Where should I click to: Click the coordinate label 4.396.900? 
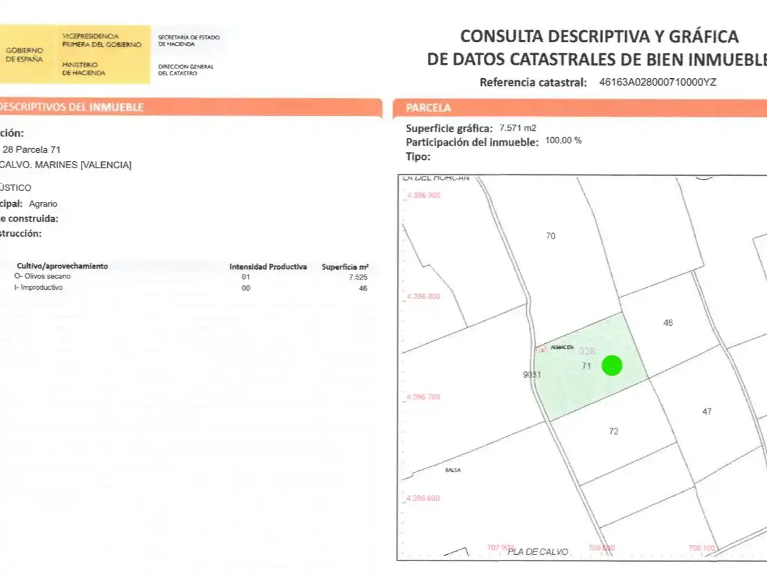tap(424, 195)
